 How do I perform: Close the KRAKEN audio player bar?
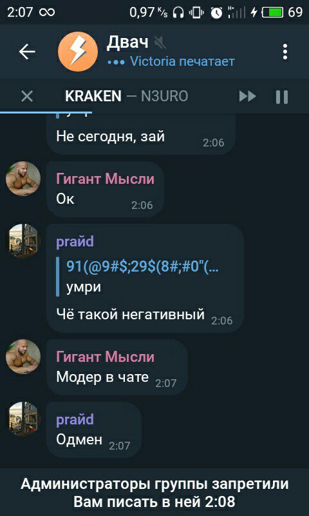[26, 96]
